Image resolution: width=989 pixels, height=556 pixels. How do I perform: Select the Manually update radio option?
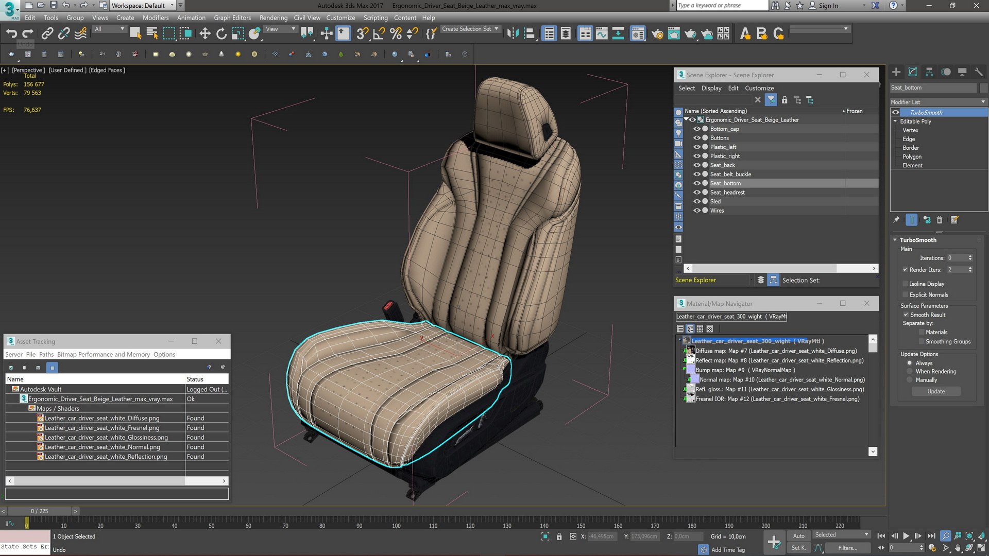click(910, 380)
